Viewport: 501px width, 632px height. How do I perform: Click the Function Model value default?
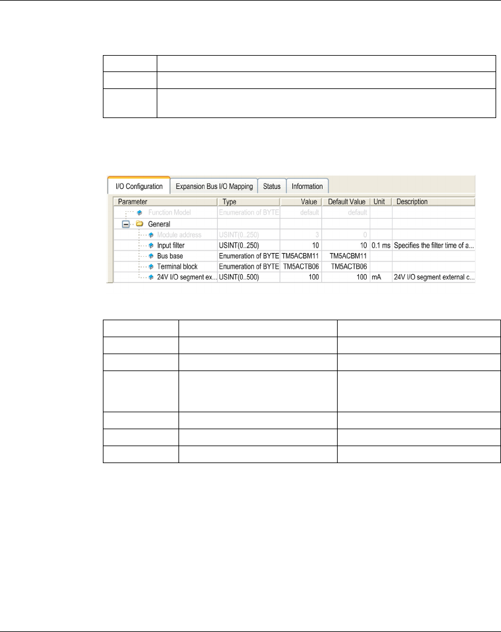point(301,212)
